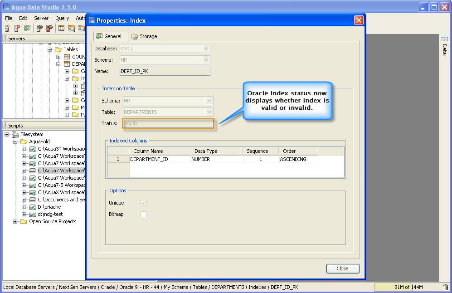Click the Connect Server toolbar icon

[x=39, y=28]
